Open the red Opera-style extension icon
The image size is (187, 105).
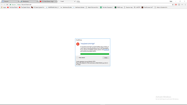176,5
